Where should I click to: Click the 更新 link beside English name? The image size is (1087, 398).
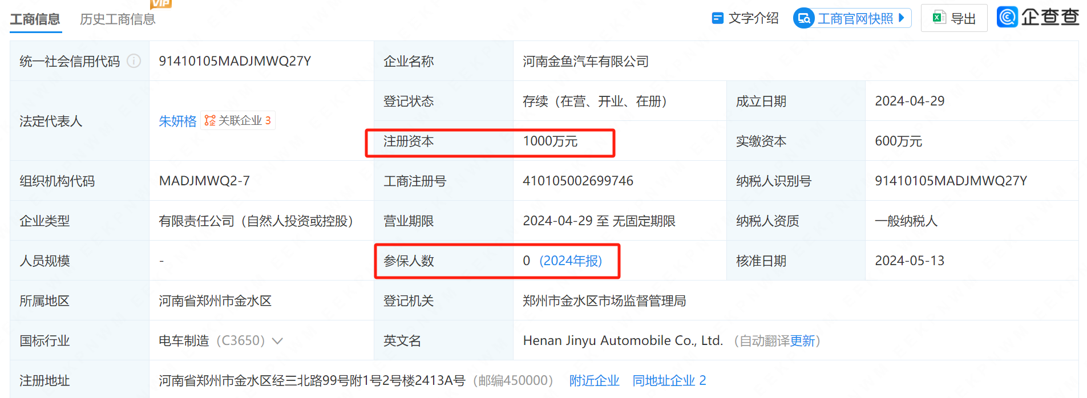(802, 341)
